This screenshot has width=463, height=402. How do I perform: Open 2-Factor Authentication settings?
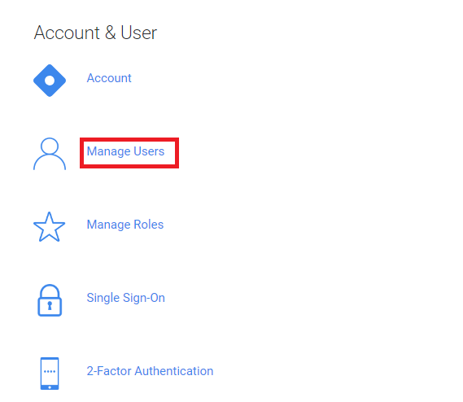(150, 371)
